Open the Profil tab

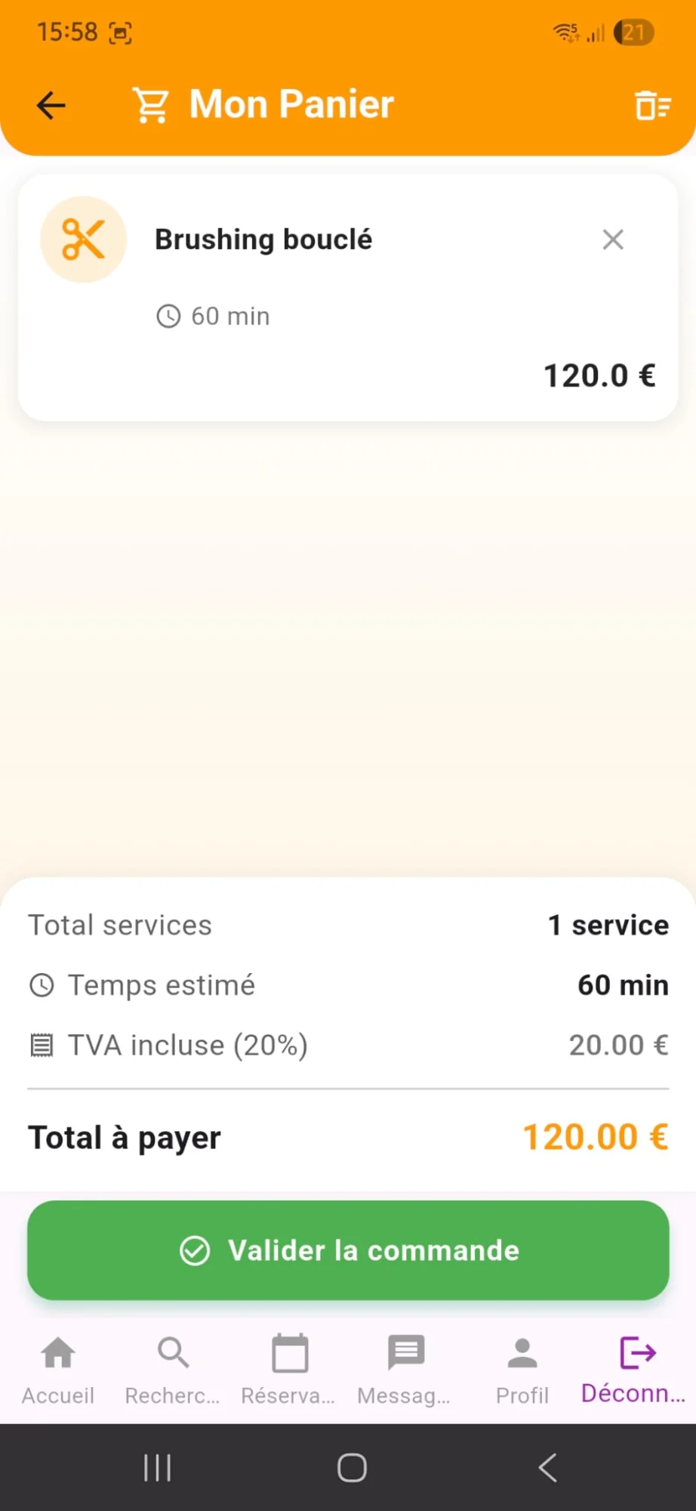522,1369
